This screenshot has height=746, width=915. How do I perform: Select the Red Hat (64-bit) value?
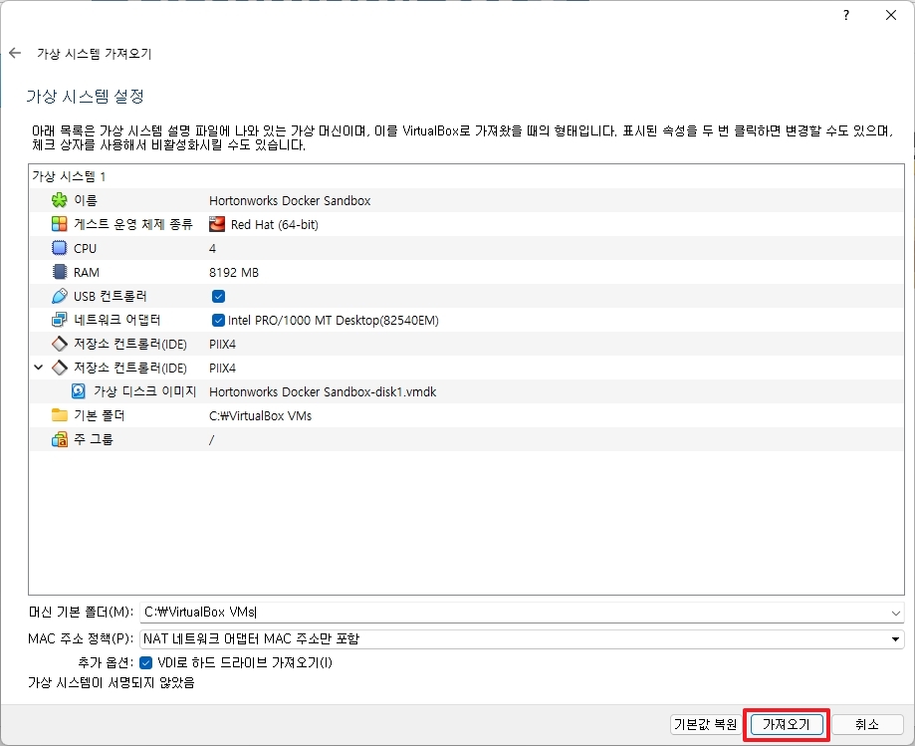point(274,225)
